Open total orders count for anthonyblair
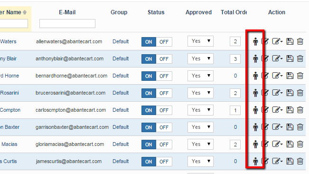 (x=235, y=59)
